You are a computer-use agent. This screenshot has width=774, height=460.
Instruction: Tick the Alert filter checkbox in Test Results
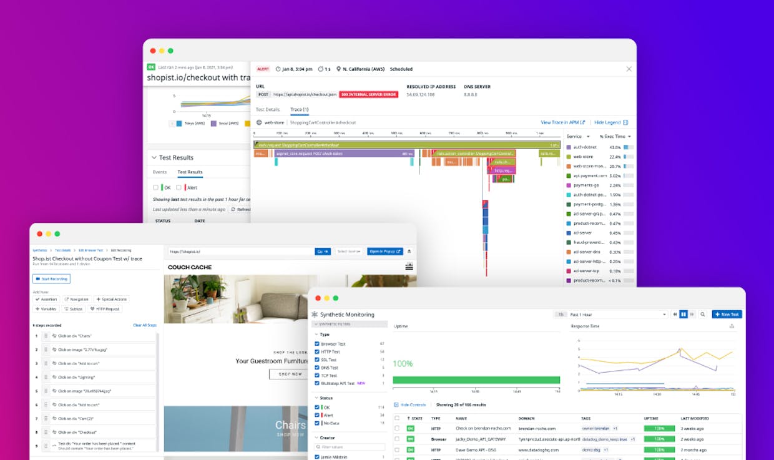coord(179,187)
